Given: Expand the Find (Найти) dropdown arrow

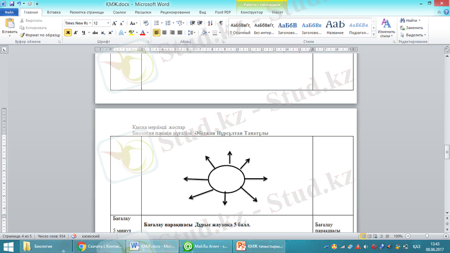Looking at the screenshot, I should tap(421, 20).
